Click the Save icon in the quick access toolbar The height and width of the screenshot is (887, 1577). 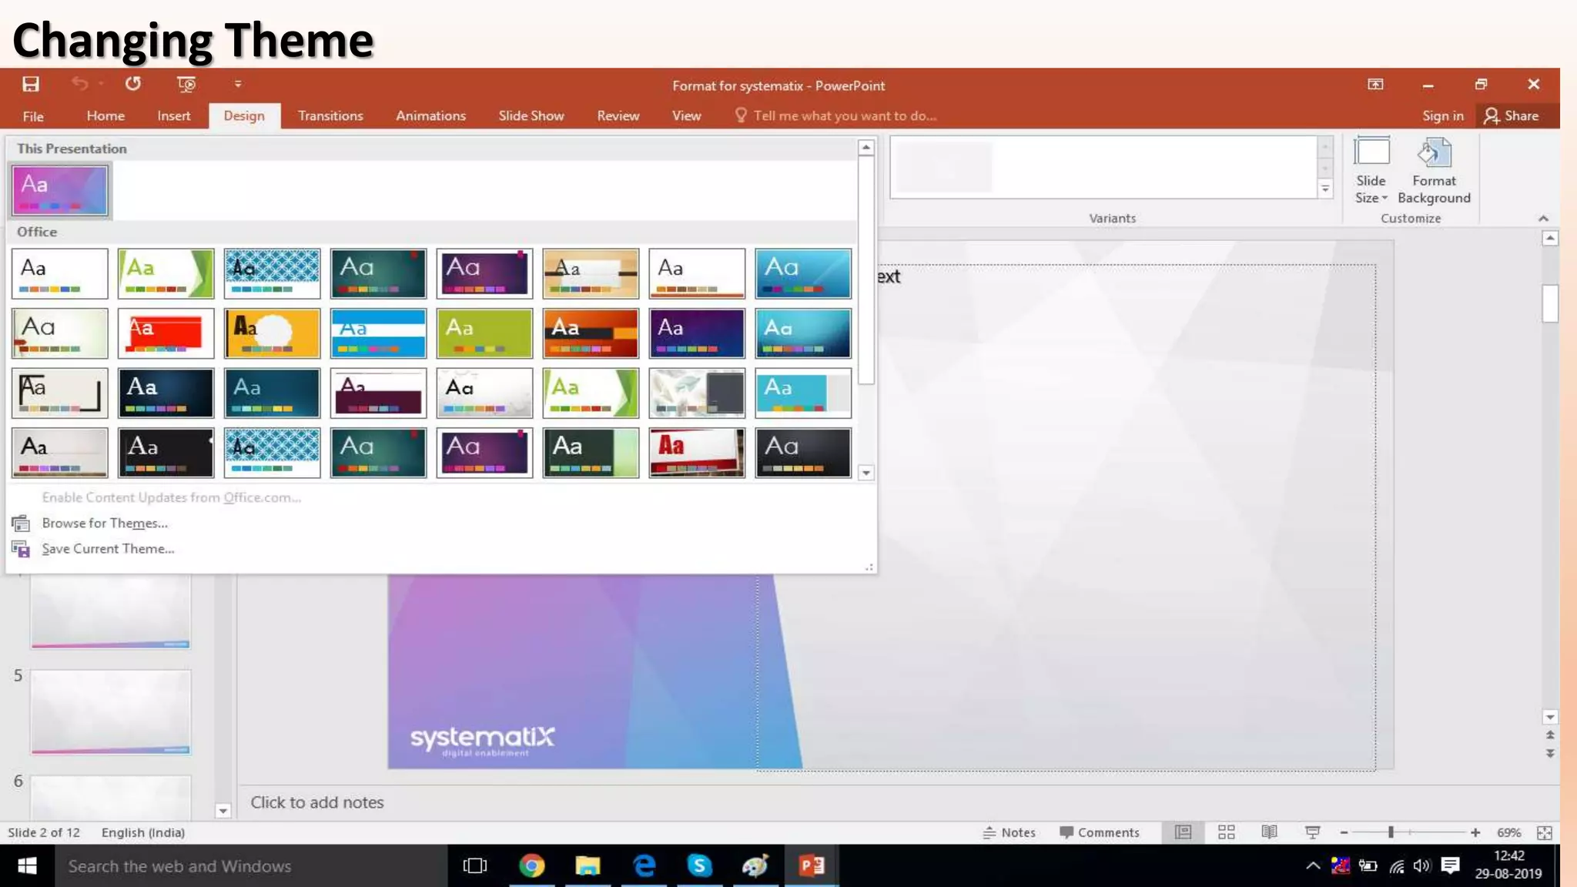coord(31,84)
